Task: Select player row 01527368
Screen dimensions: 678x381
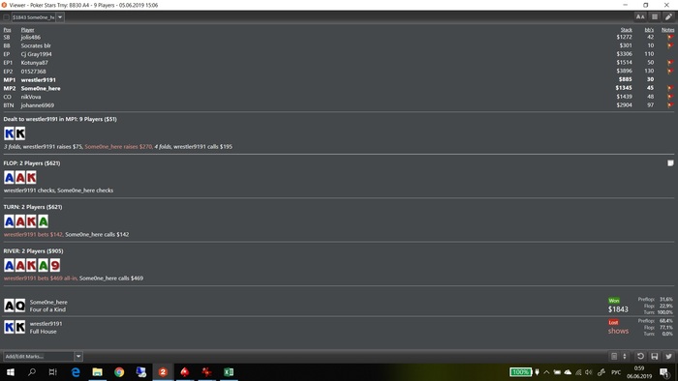Action: [x=339, y=72]
